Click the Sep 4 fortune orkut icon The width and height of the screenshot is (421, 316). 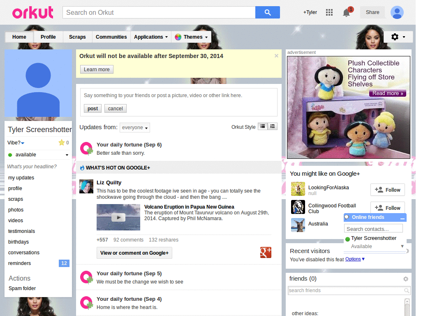click(x=86, y=303)
